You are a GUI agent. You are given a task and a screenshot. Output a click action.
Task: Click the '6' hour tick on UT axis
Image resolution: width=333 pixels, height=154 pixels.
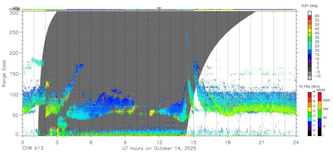pyautogui.click(x=91, y=142)
